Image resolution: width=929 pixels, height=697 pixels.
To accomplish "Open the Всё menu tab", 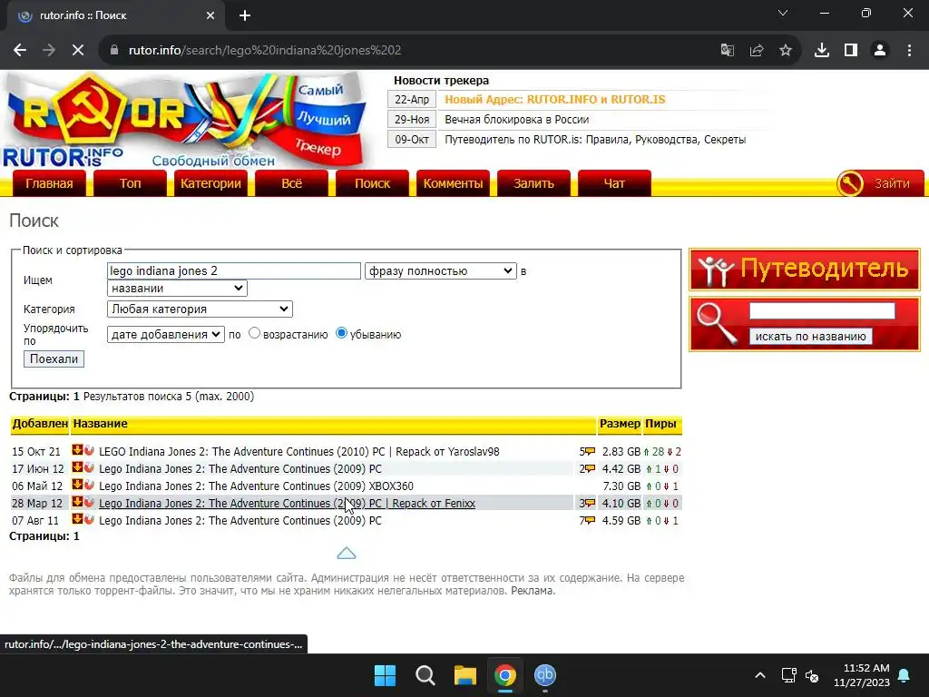I will pos(291,183).
